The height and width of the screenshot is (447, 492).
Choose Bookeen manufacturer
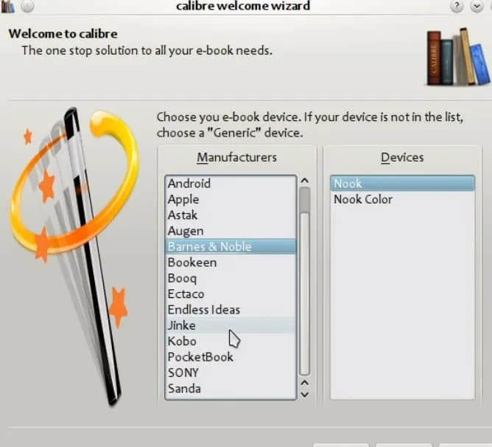click(x=231, y=263)
